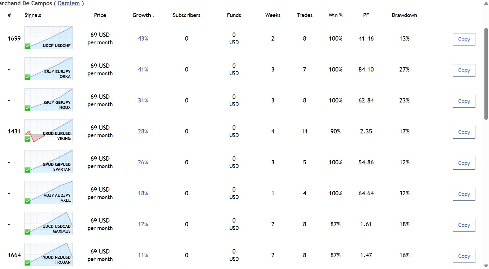489x269 pixels.
Task: Click the green checkmark on NZDUSD TROJAN chart
Action: pos(28,263)
